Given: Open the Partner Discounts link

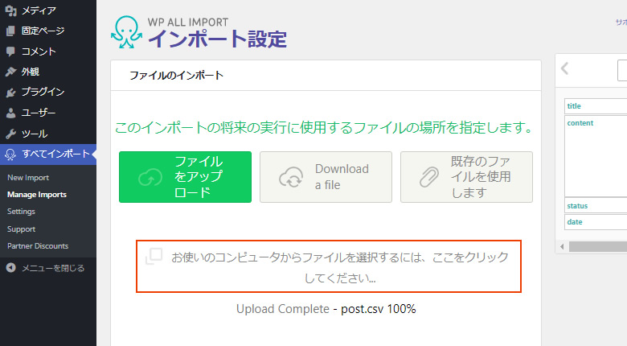Looking at the screenshot, I should pos(38,246).
